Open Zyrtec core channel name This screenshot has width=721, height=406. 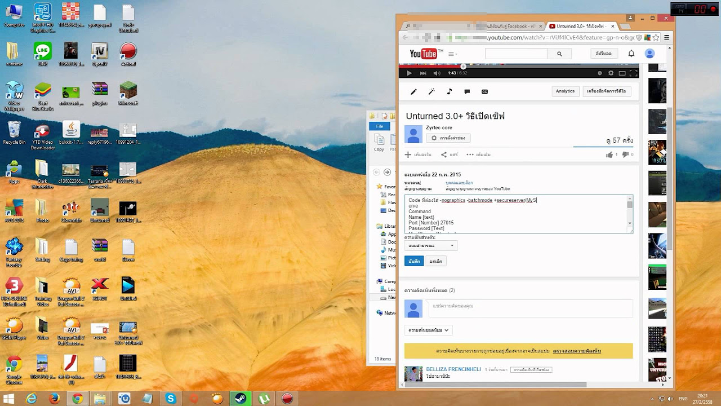click(439, 128)
